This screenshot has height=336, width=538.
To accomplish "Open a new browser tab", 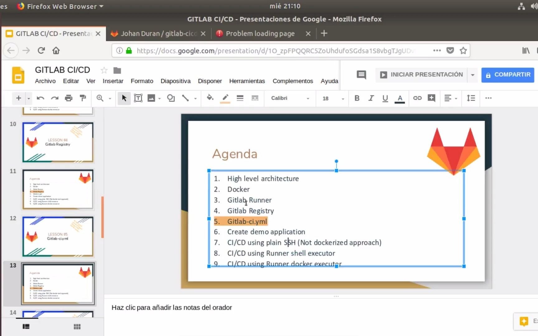I will [324, 33].
